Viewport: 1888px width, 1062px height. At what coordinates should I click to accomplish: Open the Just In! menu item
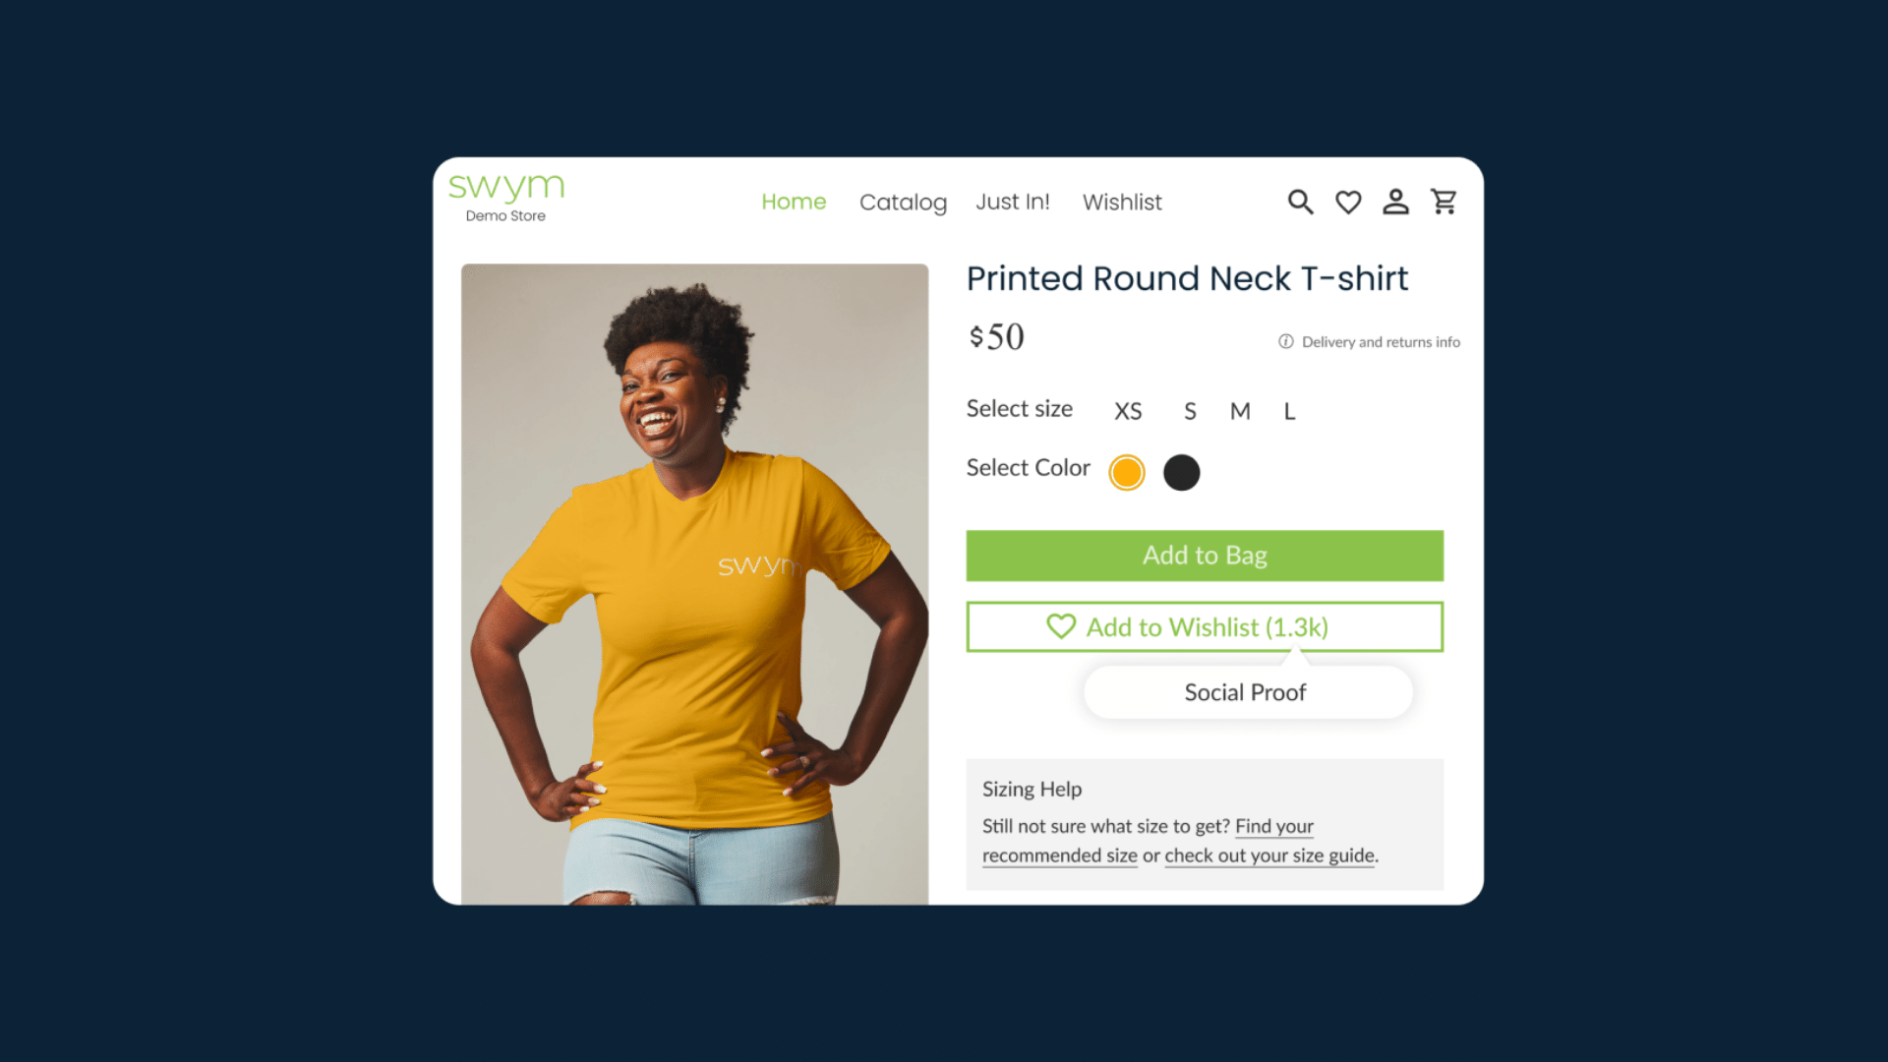coord(1013,202)
